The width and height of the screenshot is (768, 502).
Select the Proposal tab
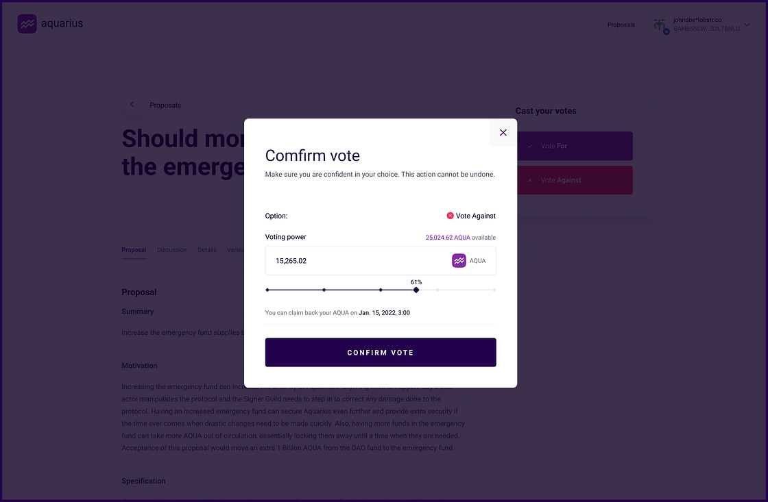tap(134, 250)
